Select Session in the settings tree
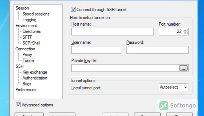204x116 pixels. pos(22,8)
